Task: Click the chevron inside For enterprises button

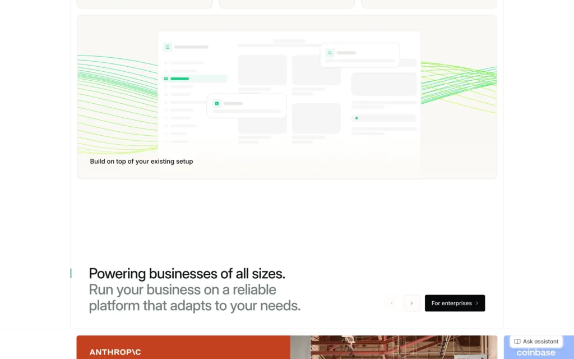Action: pyautogui.click(x=477, y=303)
